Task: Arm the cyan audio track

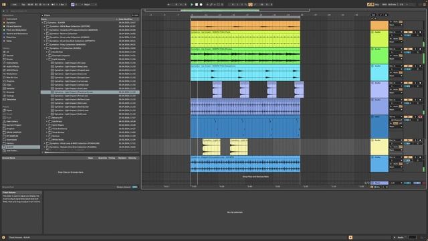Action: 421,66
